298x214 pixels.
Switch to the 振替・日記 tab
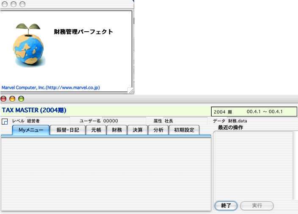coord(68,130)
